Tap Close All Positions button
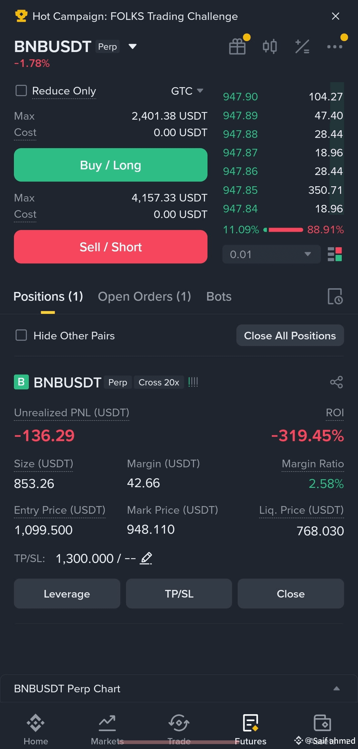Viewport: 358px width, 749px height. (290, 335)
